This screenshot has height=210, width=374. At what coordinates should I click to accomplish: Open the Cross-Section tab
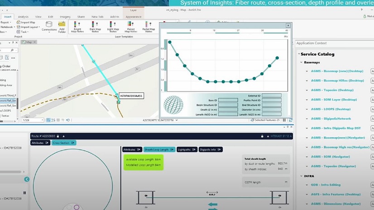(64, 143)
